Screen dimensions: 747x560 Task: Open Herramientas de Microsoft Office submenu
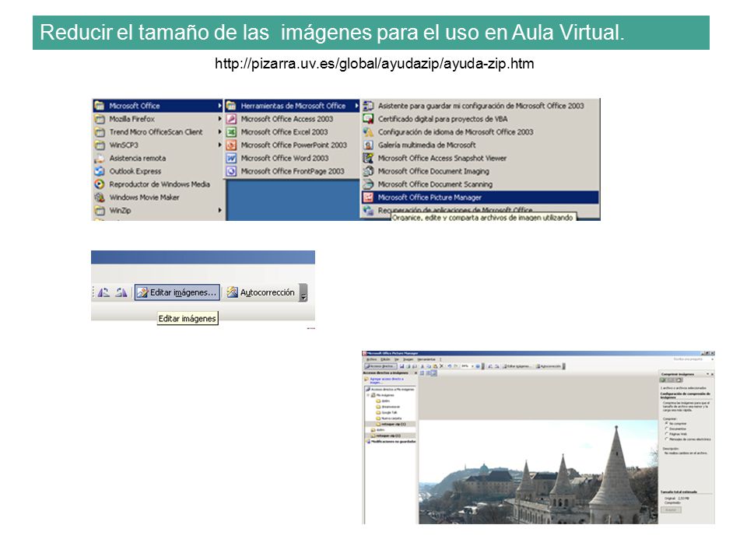click(292, 106)
